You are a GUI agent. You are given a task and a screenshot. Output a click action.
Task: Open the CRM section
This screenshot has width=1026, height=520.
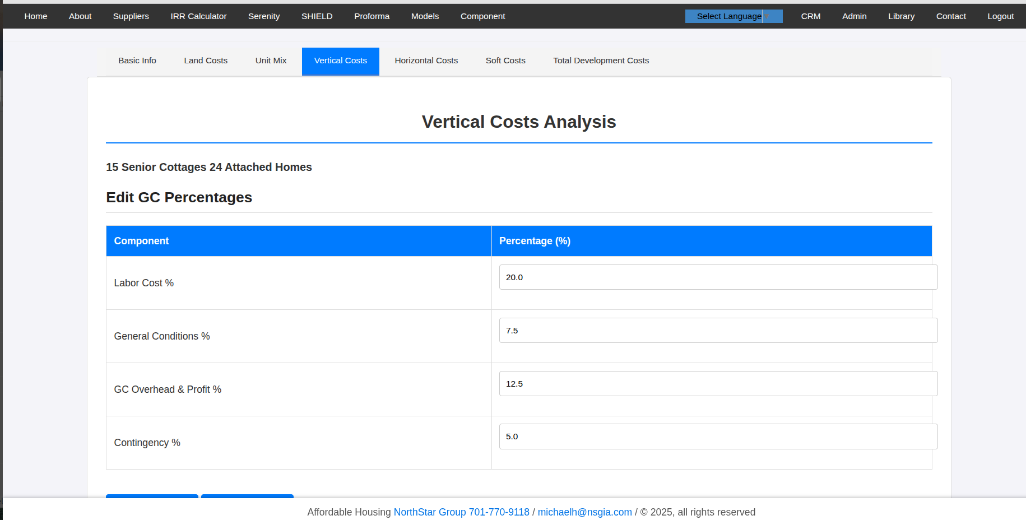pyautogui.click(x=810, y=16)
